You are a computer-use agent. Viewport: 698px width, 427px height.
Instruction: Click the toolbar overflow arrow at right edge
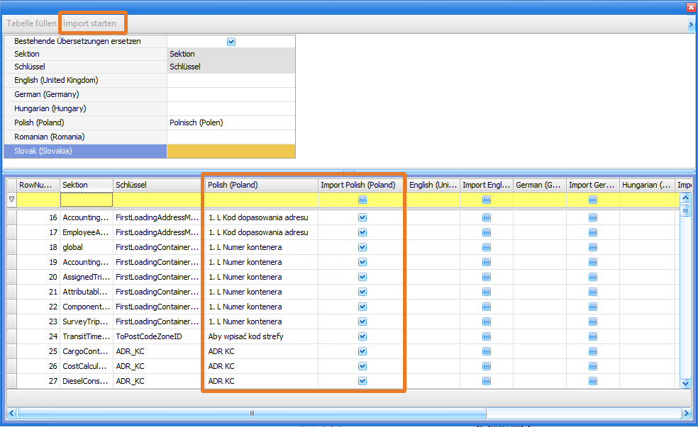(x=691, y=24)
